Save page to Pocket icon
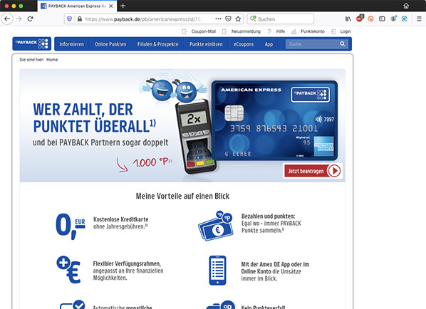426x309 pixels. coord(228,19)
